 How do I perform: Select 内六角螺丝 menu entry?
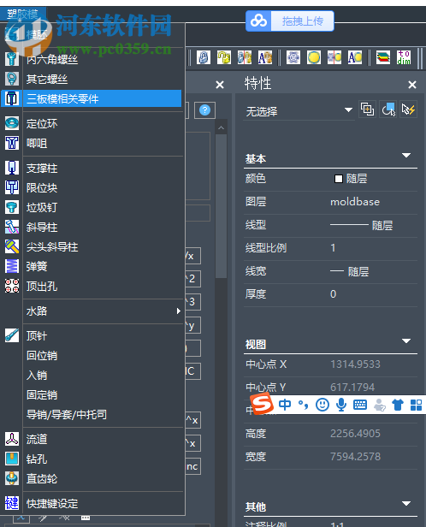click(x=52, y=60)
